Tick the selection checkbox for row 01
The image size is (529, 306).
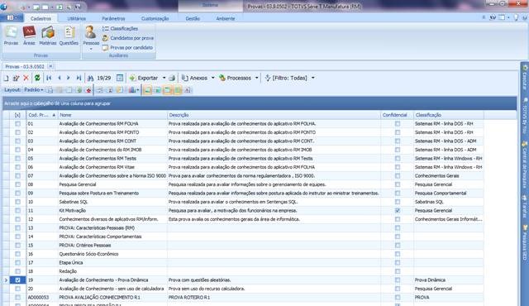click(18, 124)
